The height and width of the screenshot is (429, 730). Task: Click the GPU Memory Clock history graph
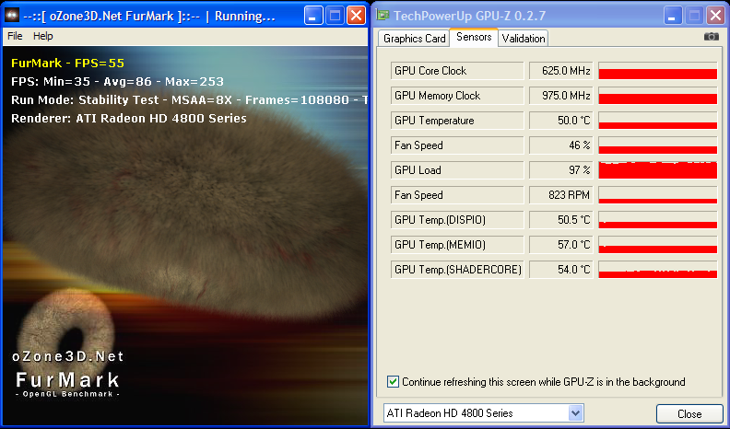tap(658, 96)
